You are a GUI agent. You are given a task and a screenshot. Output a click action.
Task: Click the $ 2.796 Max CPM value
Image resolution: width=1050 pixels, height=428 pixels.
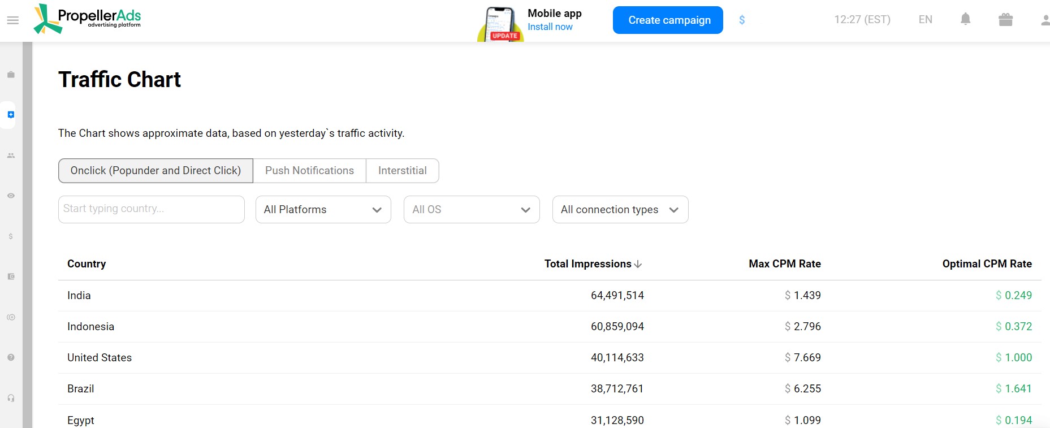pyautogui.click(x=803, y=327)
